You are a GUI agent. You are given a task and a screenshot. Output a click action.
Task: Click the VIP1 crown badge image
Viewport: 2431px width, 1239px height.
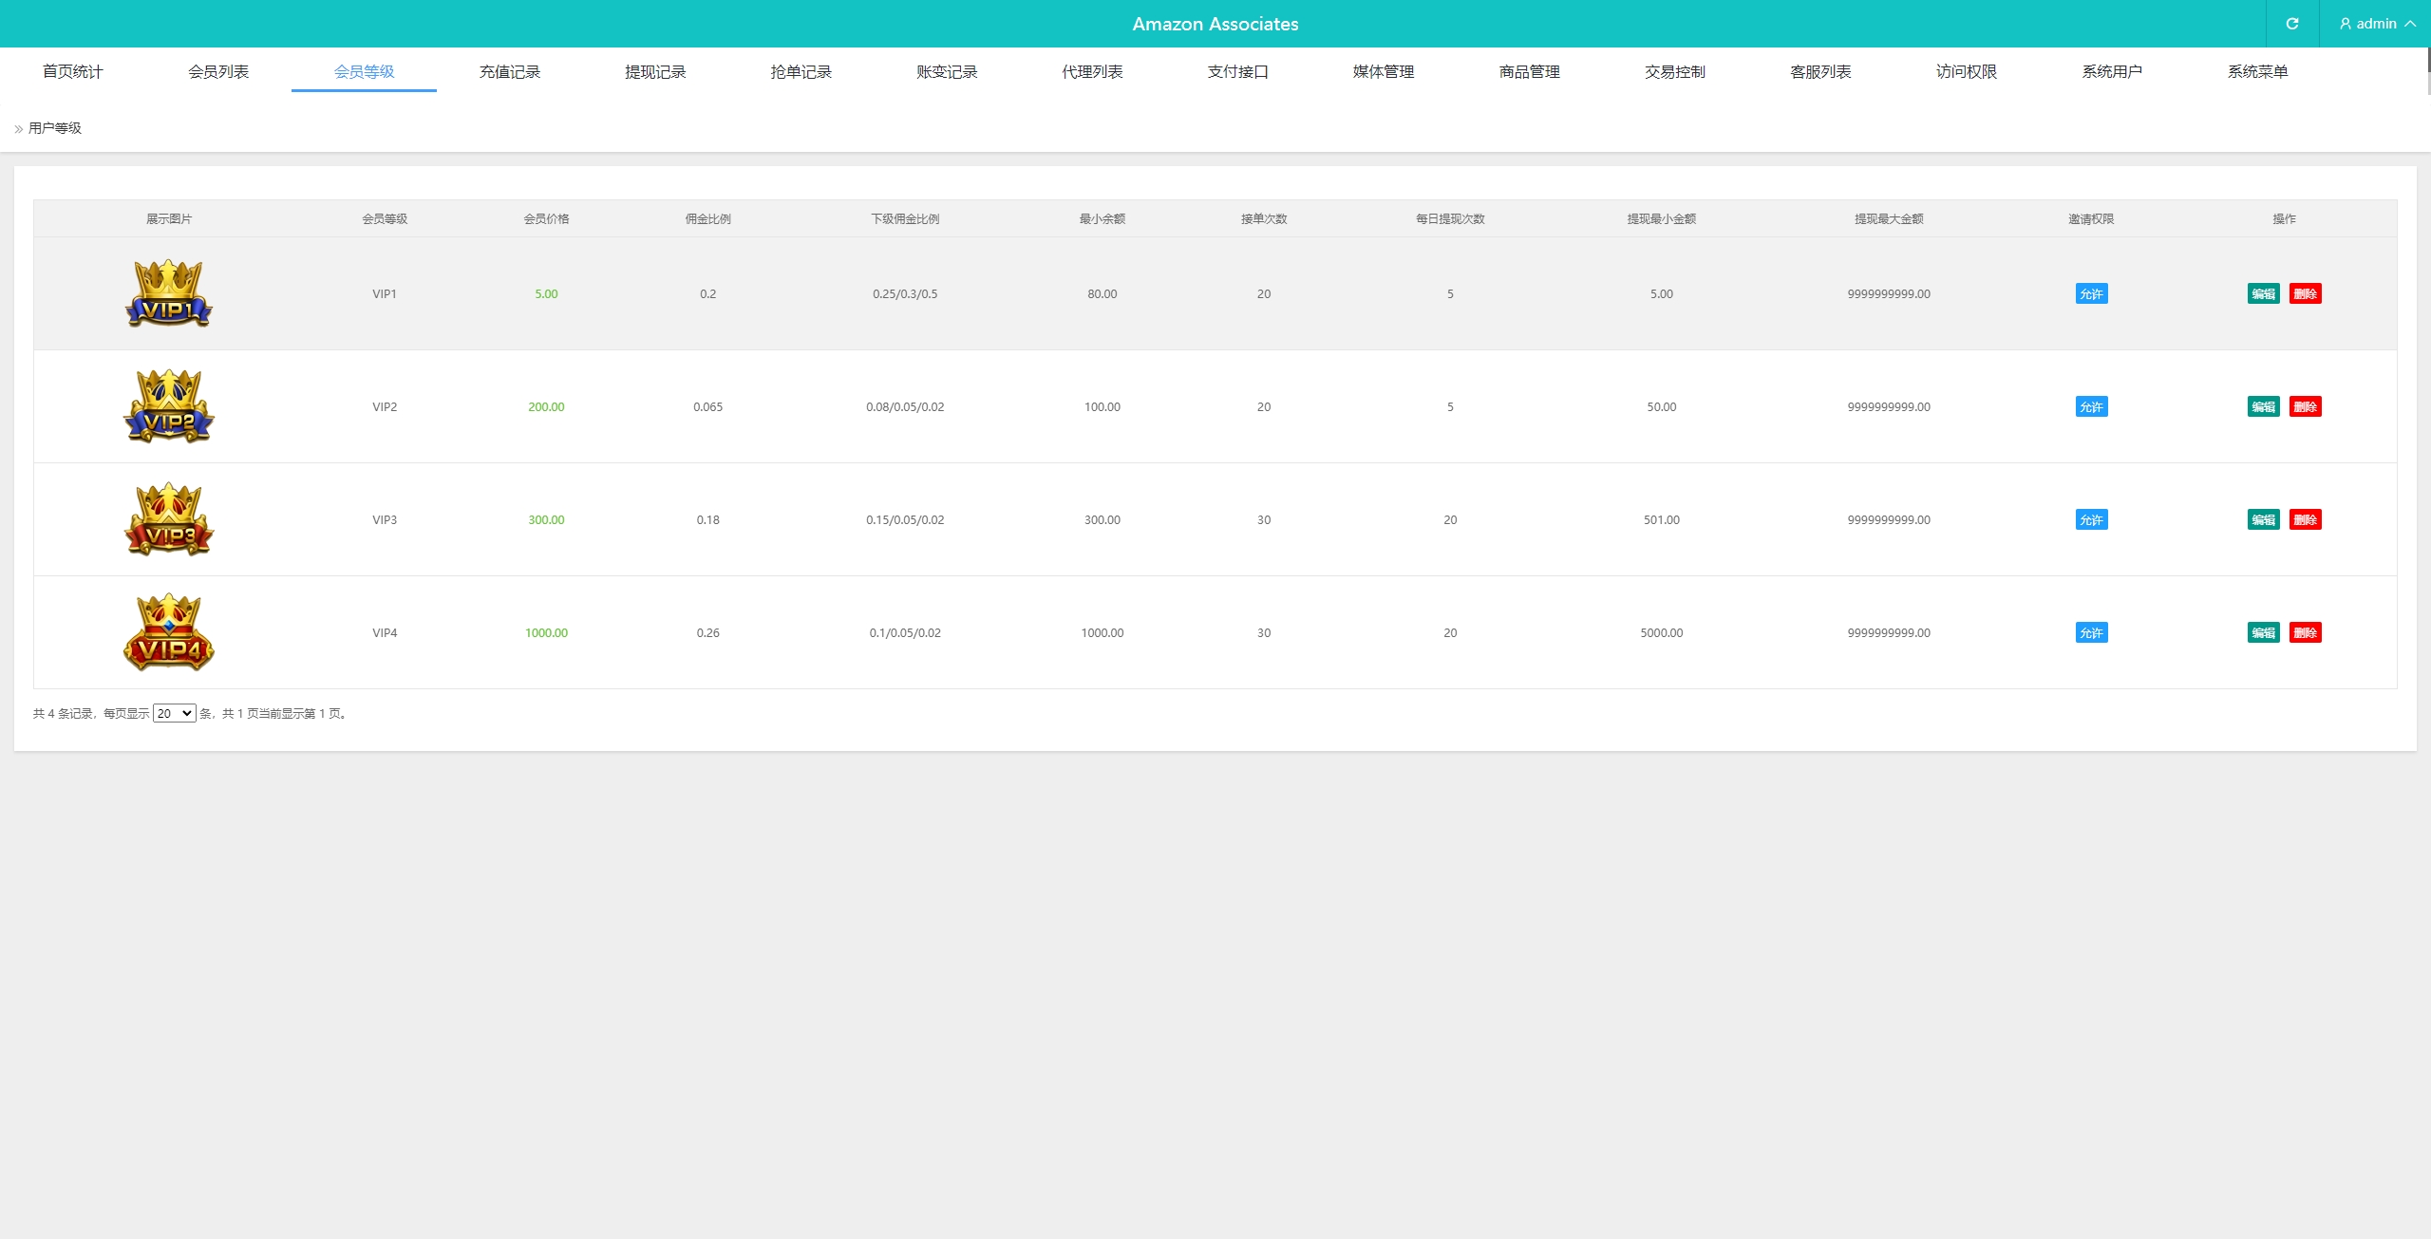169,293
